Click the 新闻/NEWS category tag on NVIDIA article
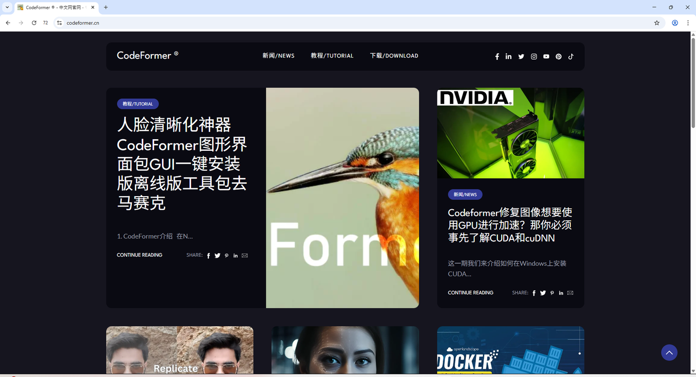Image resolution: width=696 pixels, height=377 pixels. 465,195
